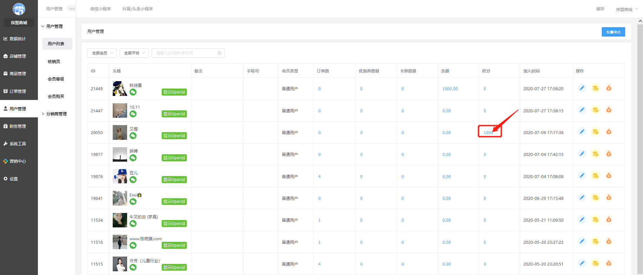The width and height of the screenshot is (643, 275).
Task: Open the 全部平台 dropdown
Action: (134, 53)
